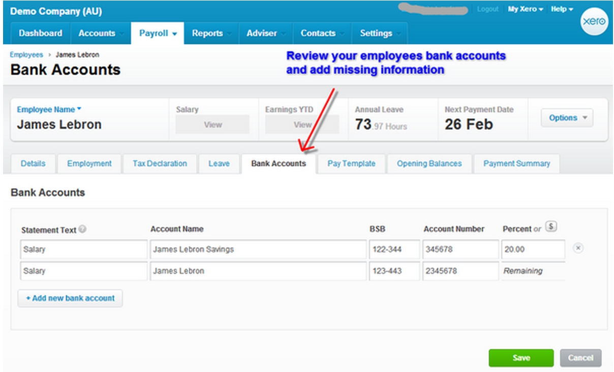Click the Xero logo icon
The image size is (614, 372).
pos(594,23)
